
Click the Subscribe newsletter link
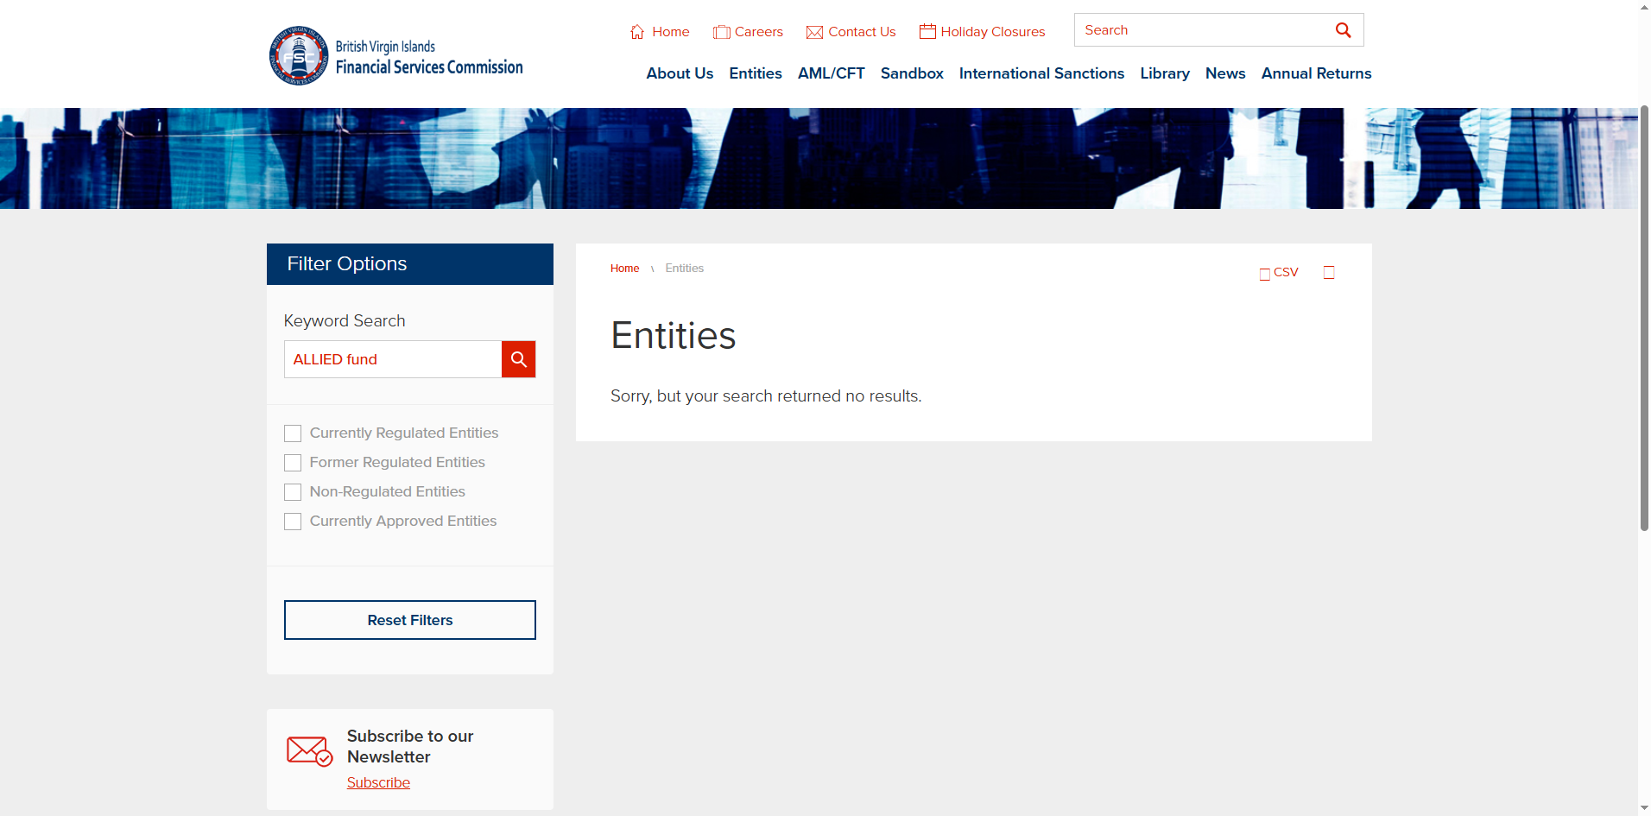(x=378, y=782)
